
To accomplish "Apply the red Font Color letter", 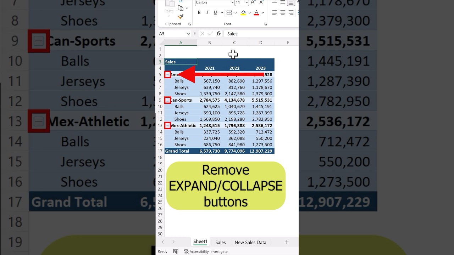I will 256,13.
